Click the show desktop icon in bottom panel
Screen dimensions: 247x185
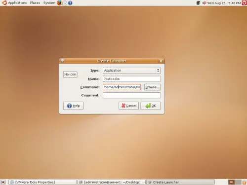coord(3,182)
